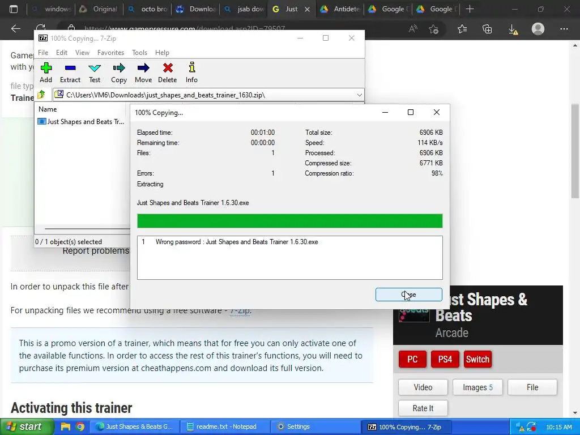Click the green extraction progress bar
The height and width of the screenshot is (435, 580).
[x=289, y=221]
